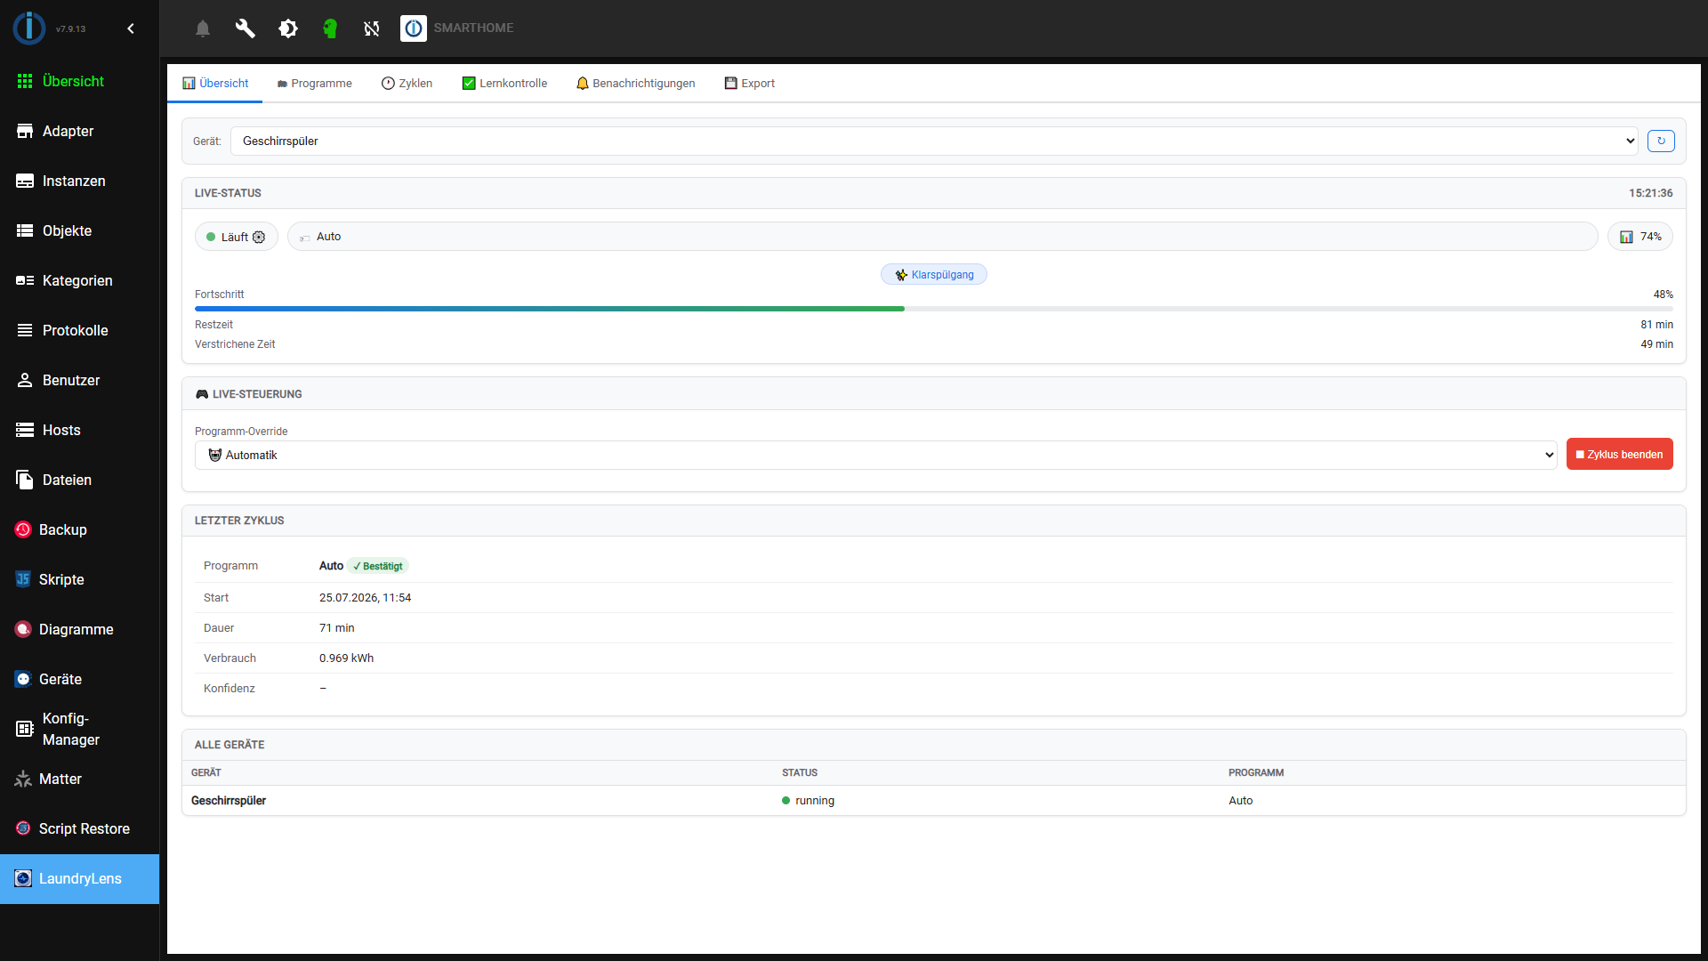The height and width of the screenshot is (961, 1708).
Task: Click the Diagramme chart icon
Action: tap(23, 629)
